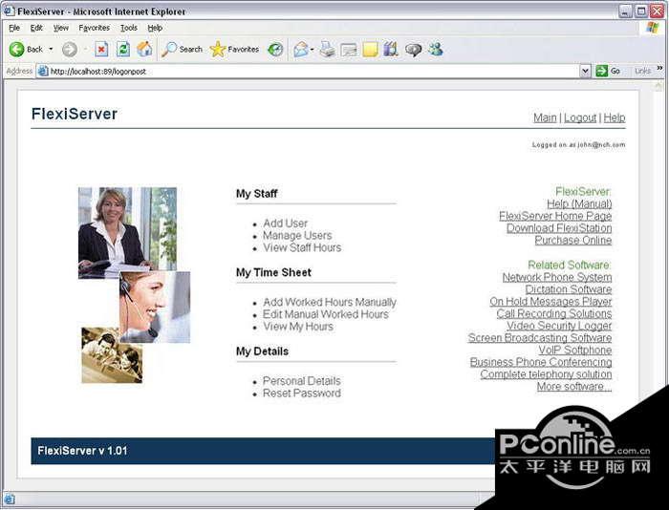Open the Tools menu
Image resolution: width=669 pixels, height=510 pixels.
(x=128, y=28)
